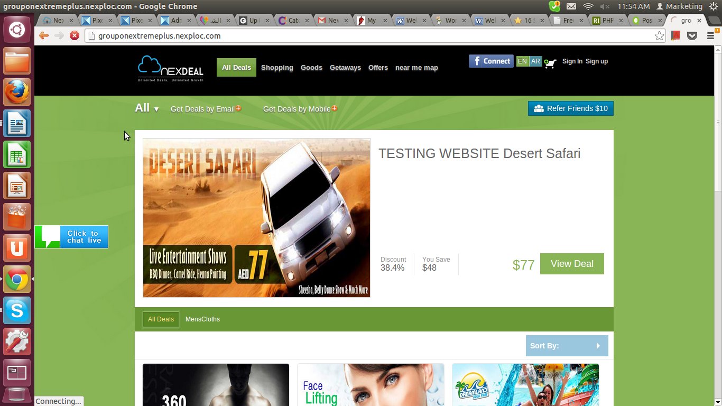Image resolution: width=722 pixels, height=406 pixels.
Task: Click the Desert Safari deal image
Action: pos(256,218)
